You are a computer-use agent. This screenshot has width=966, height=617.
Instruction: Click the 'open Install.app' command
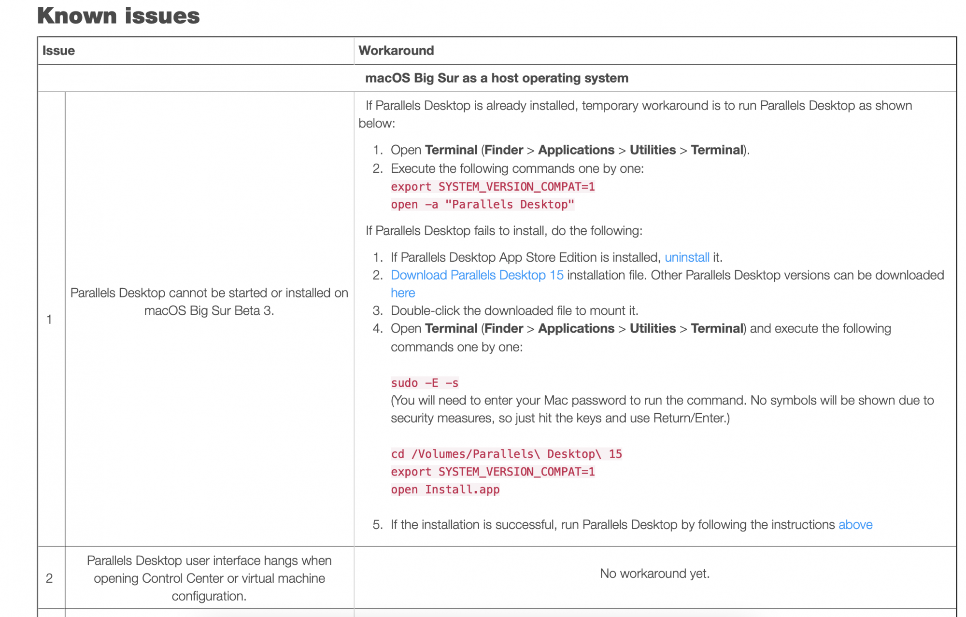coord(445,490)
